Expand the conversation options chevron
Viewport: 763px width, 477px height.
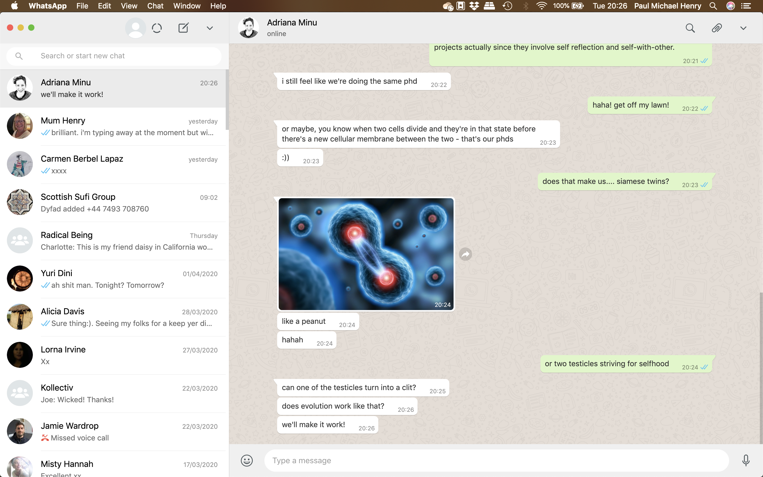point(743,28)
